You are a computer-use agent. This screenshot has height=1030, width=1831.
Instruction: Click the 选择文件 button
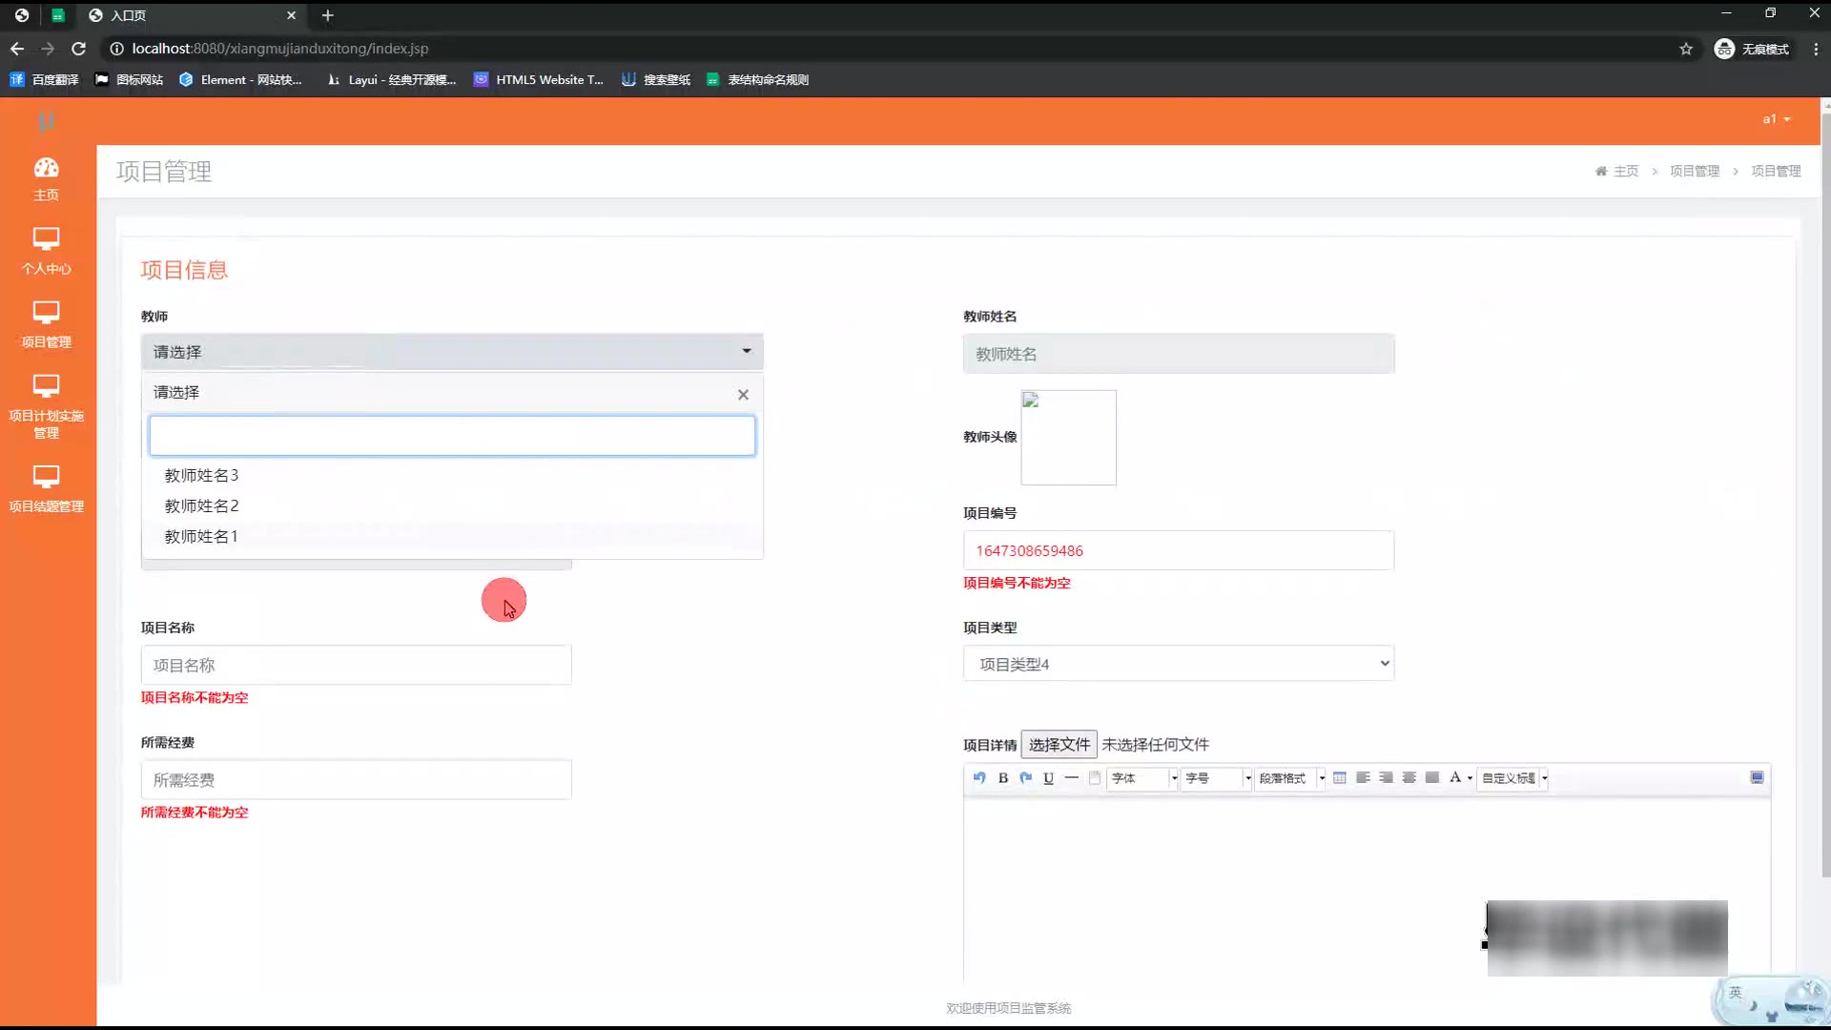coord(1059,745)
